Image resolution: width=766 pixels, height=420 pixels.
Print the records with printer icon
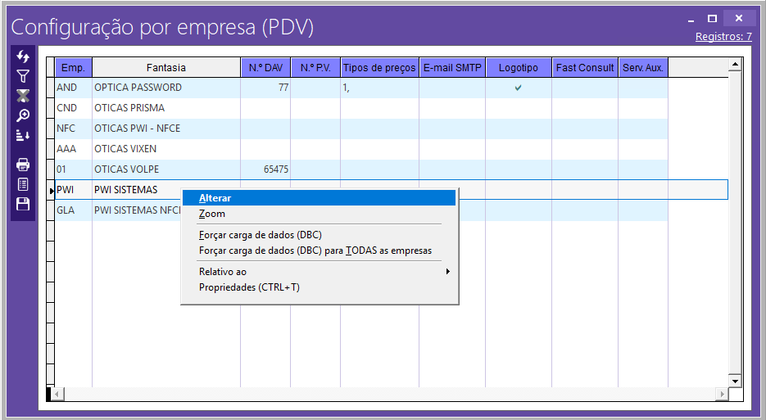[23, 165]
